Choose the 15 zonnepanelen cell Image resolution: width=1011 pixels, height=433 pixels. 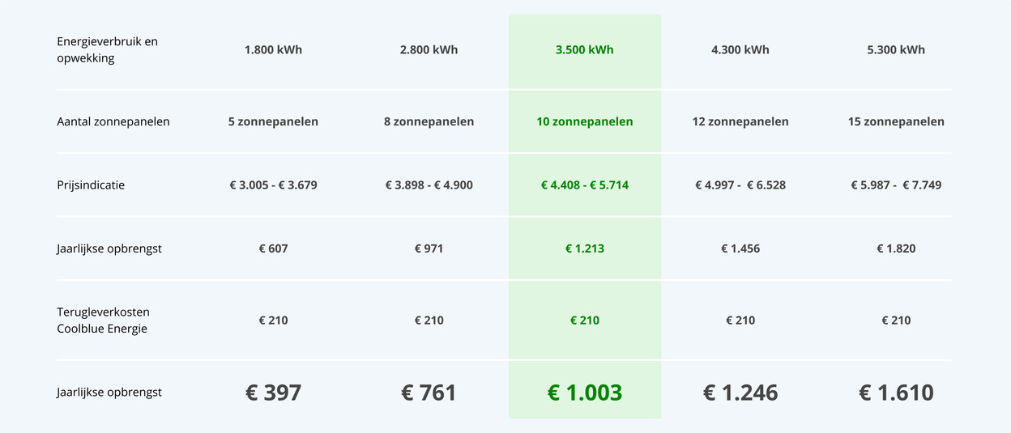[895, 122]
